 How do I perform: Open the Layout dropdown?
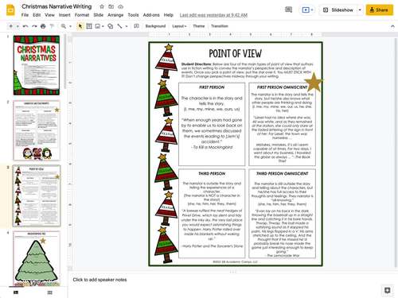(x=179, y=26)
